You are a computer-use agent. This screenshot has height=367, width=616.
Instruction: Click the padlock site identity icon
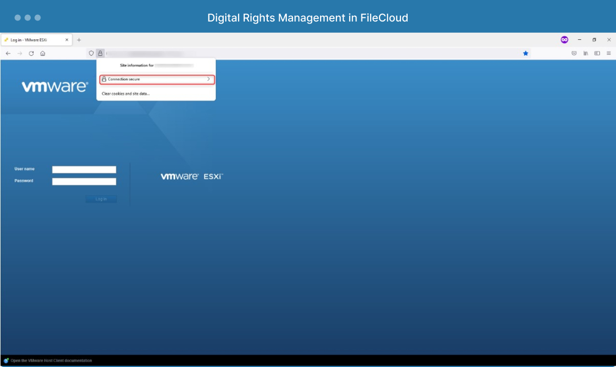[x=100, y=53]
